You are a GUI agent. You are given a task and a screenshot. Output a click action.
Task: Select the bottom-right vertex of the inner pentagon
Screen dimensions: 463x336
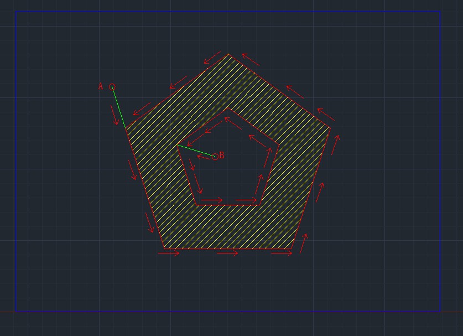click(260, 205)
